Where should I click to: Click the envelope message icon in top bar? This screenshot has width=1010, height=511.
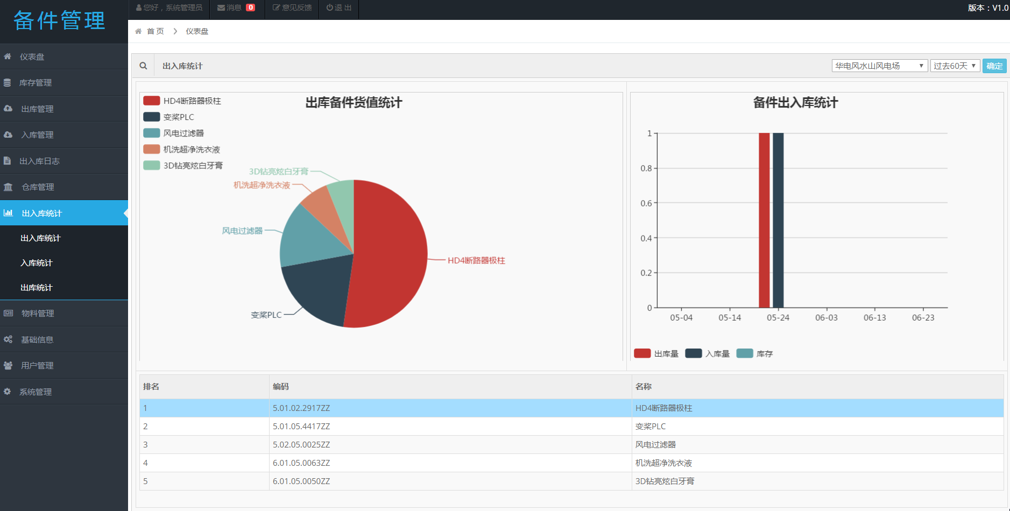(x=221, y=8)
